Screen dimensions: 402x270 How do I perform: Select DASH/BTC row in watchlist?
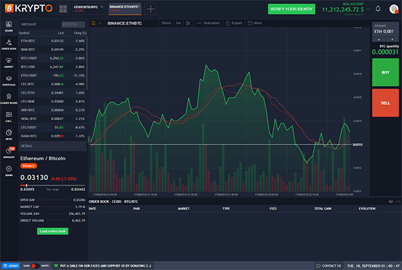pyautogui.click(x=52, y=136)
